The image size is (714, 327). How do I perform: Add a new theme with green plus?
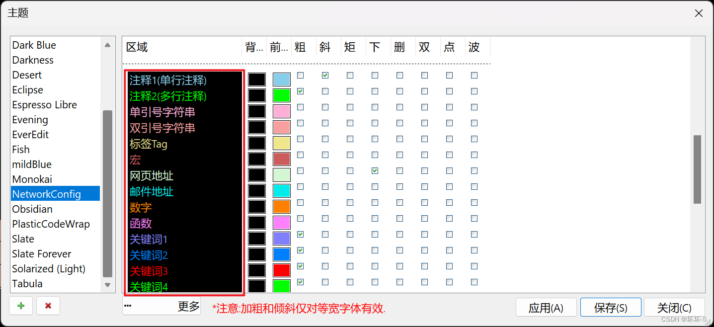(x=21, y=306)
